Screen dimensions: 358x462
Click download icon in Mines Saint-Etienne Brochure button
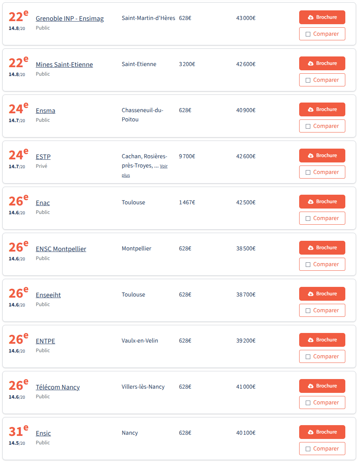[311, 63]
